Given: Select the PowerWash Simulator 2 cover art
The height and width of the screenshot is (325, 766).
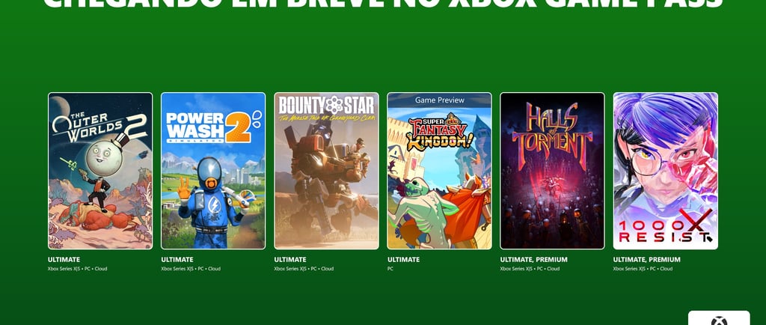Looking at the screenshot, I should click(213, 171).
